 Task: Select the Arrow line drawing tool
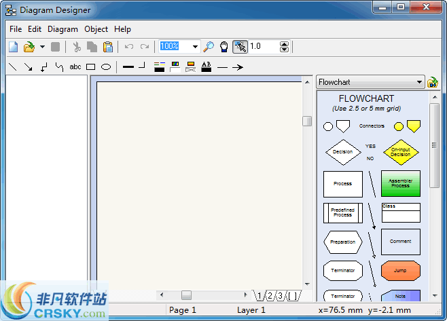(29, 67)
